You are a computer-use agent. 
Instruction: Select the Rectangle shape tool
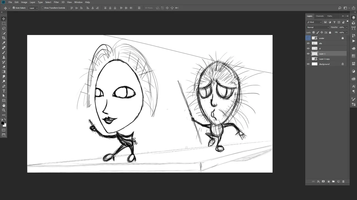point(4,101)
